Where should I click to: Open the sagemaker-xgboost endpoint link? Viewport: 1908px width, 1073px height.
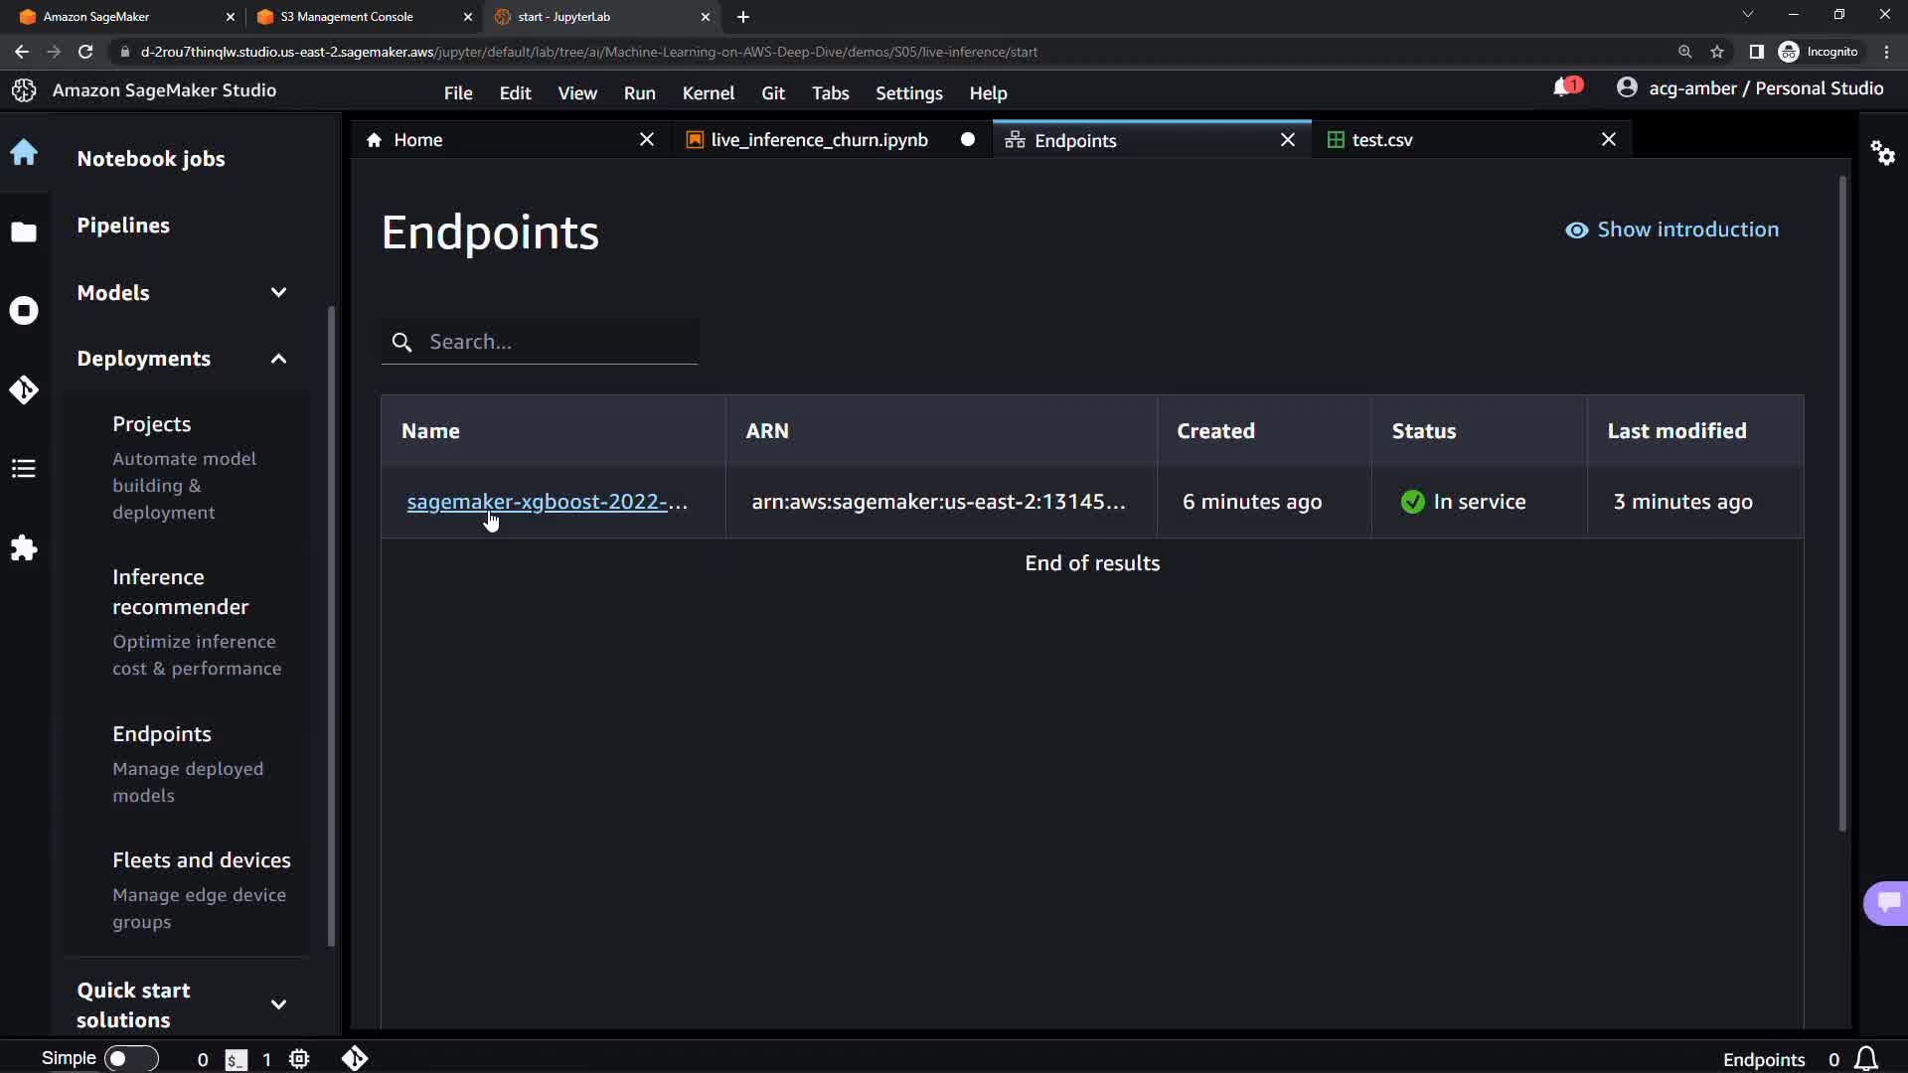(x=547, y=502)
